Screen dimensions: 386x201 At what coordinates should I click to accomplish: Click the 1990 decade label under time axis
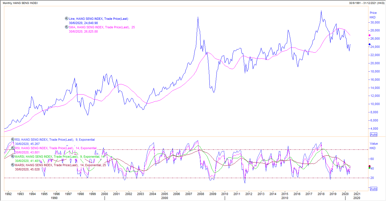coord(54,198)
